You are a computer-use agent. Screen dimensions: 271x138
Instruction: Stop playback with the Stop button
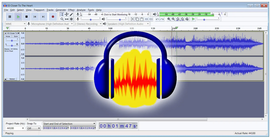click(x=26, y=17)
